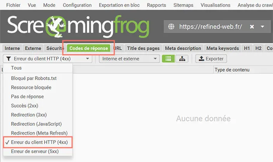273x162 pixels.
Task: Open the Configuration menu
Action: pyautogui.click(x=77, y=5)
